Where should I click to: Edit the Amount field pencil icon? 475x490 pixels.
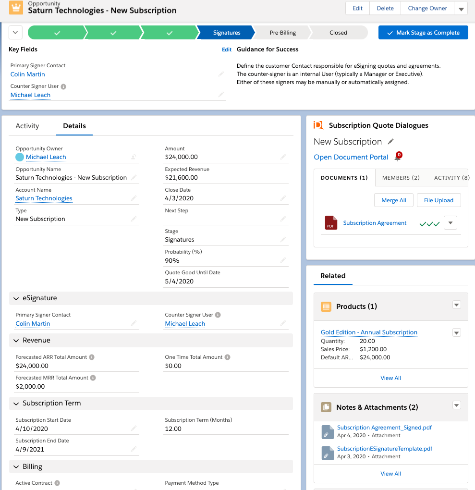[283, 157]
